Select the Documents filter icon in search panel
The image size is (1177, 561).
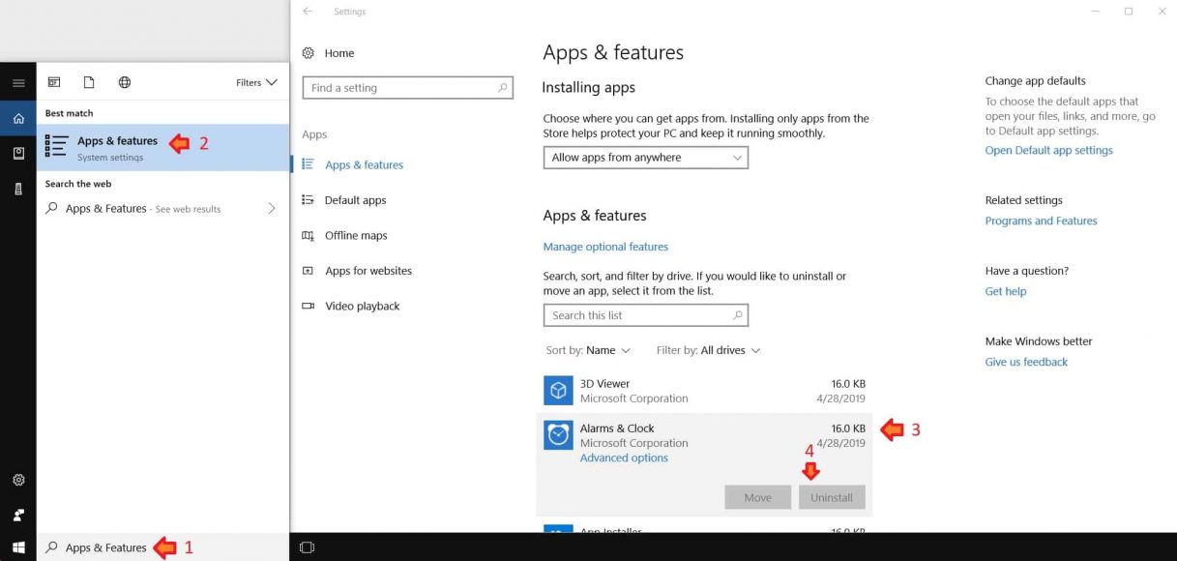90,82
